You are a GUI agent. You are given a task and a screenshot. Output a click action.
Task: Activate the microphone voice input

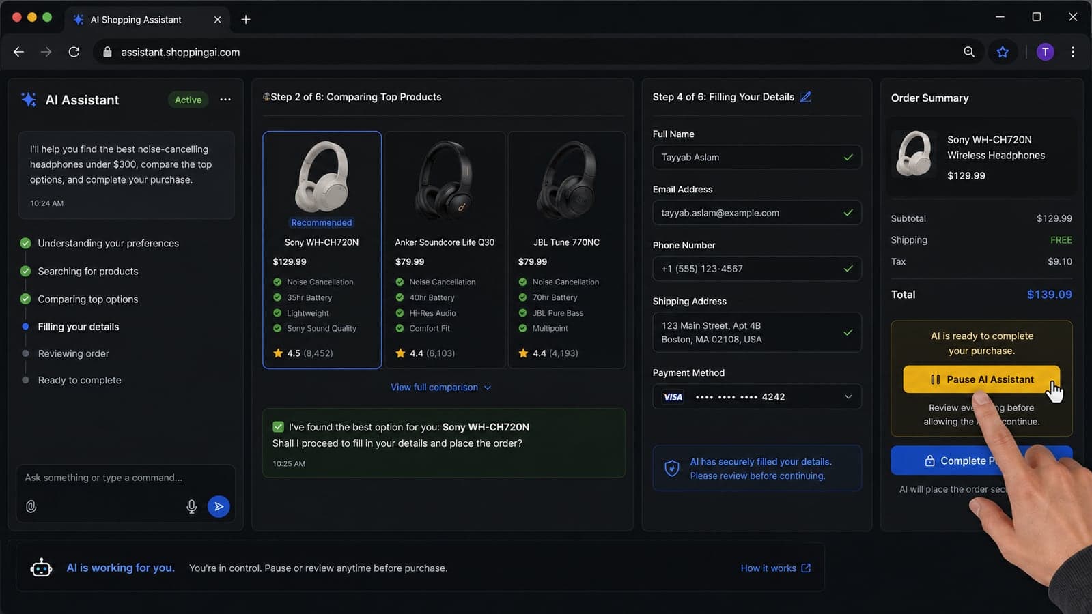(192, 506)
